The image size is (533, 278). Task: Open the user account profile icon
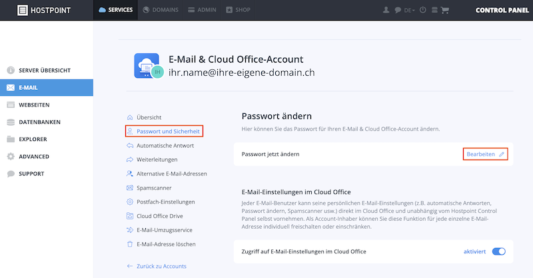tap(386, 10)
